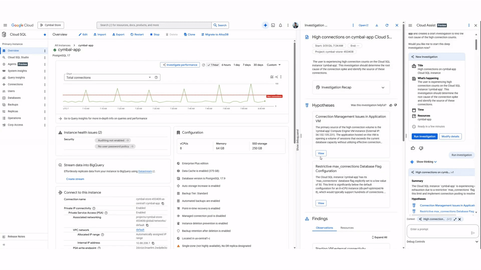481x270 pixels.
Task: Click the Restart instance button
Action: 137,35
